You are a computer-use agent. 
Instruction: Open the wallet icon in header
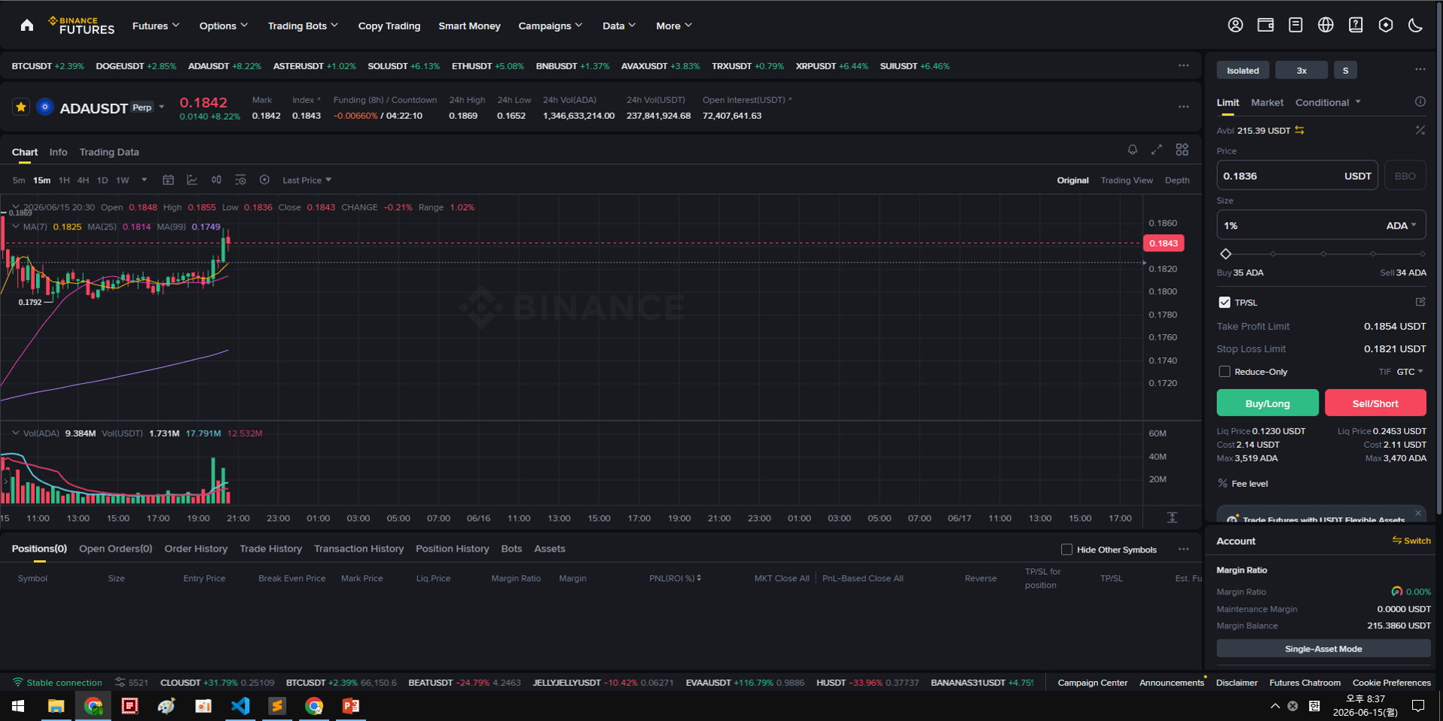pos(1265,25)
